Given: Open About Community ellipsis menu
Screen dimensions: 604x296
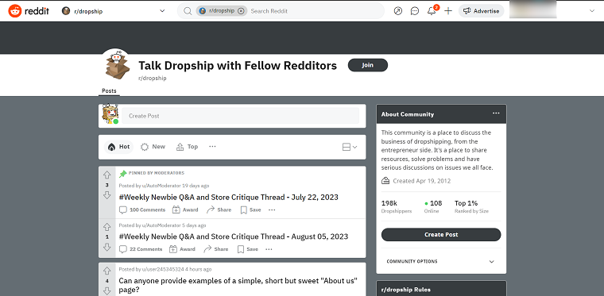Looking at the screenshot, I should point(496,113).
